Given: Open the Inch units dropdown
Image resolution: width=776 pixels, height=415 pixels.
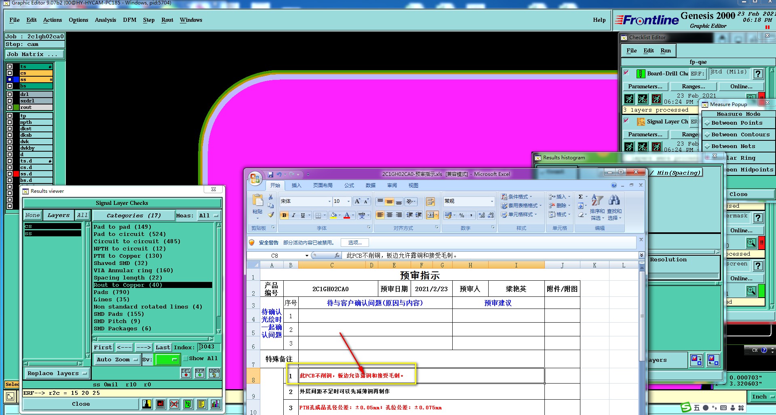Looking at the screenshot, I should coord(762,397).
